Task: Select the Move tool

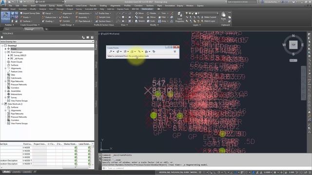Action: pyautogui.click(x=139, y=13)
